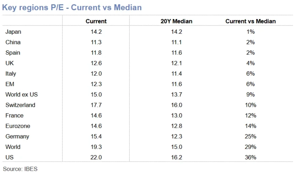This screenshot has width=295, height=175.
Task: Select the Germany row label
Action: 17,136
